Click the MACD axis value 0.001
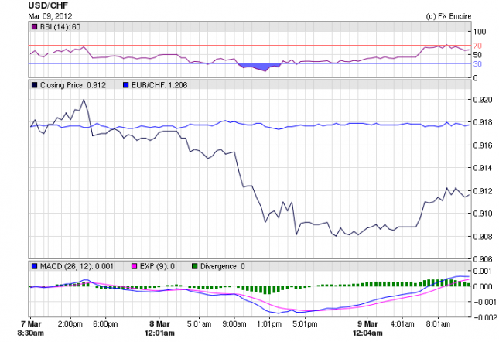This screenshot has height=342, width=499. tap(483, 271)
